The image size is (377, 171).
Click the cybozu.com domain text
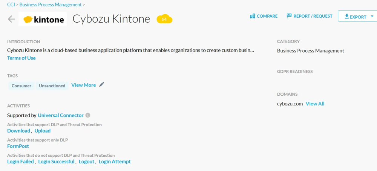click(290, 104)
